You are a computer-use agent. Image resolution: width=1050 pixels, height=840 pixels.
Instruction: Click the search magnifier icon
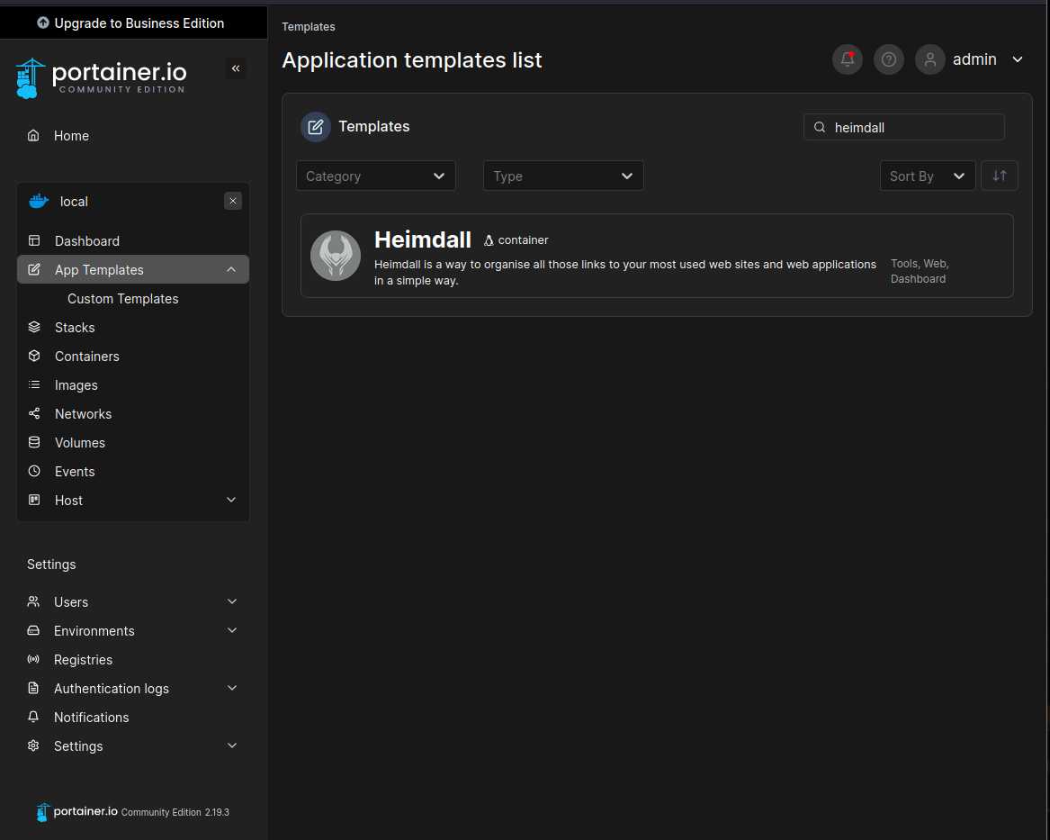coord(820,127)
